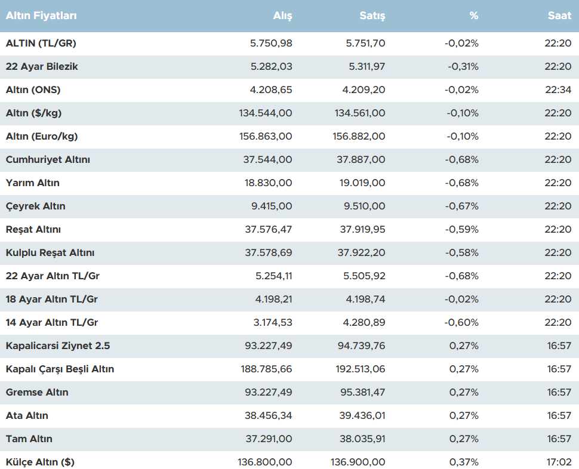
Task: Open the Altın (Euro/kg) entry
Action: pyautogui.click(x=42, y=137)
